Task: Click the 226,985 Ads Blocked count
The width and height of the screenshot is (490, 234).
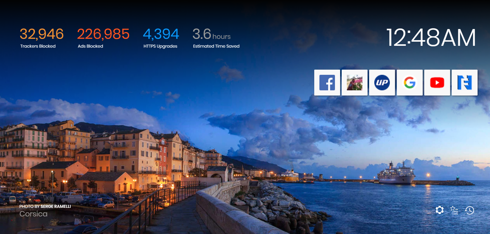Action: 103,34
